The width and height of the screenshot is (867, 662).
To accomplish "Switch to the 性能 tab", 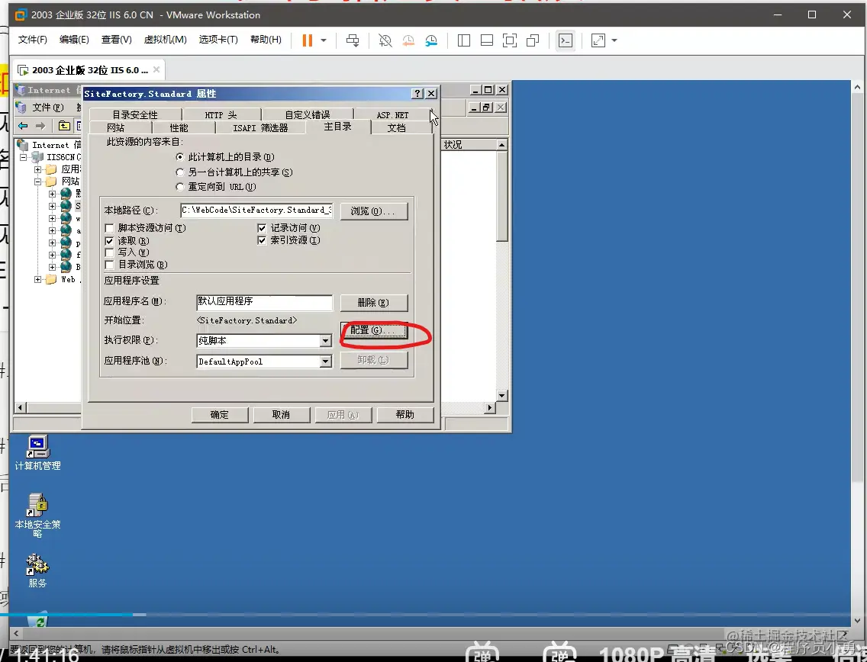I will tap(179, 127).
